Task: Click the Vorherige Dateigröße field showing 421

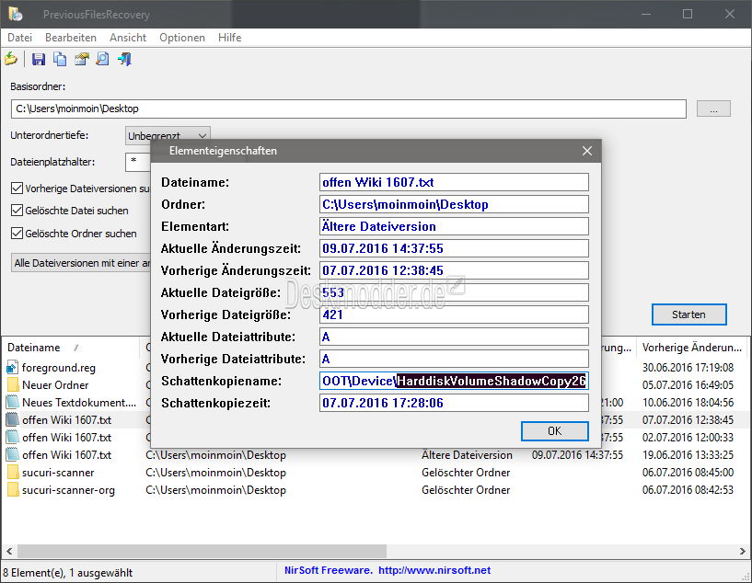Action: [454, 314]
